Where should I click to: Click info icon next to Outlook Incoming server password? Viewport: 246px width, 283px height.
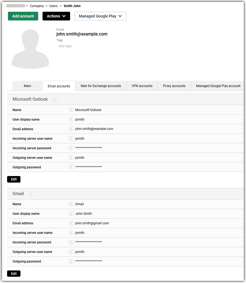[x=71, y=148]
